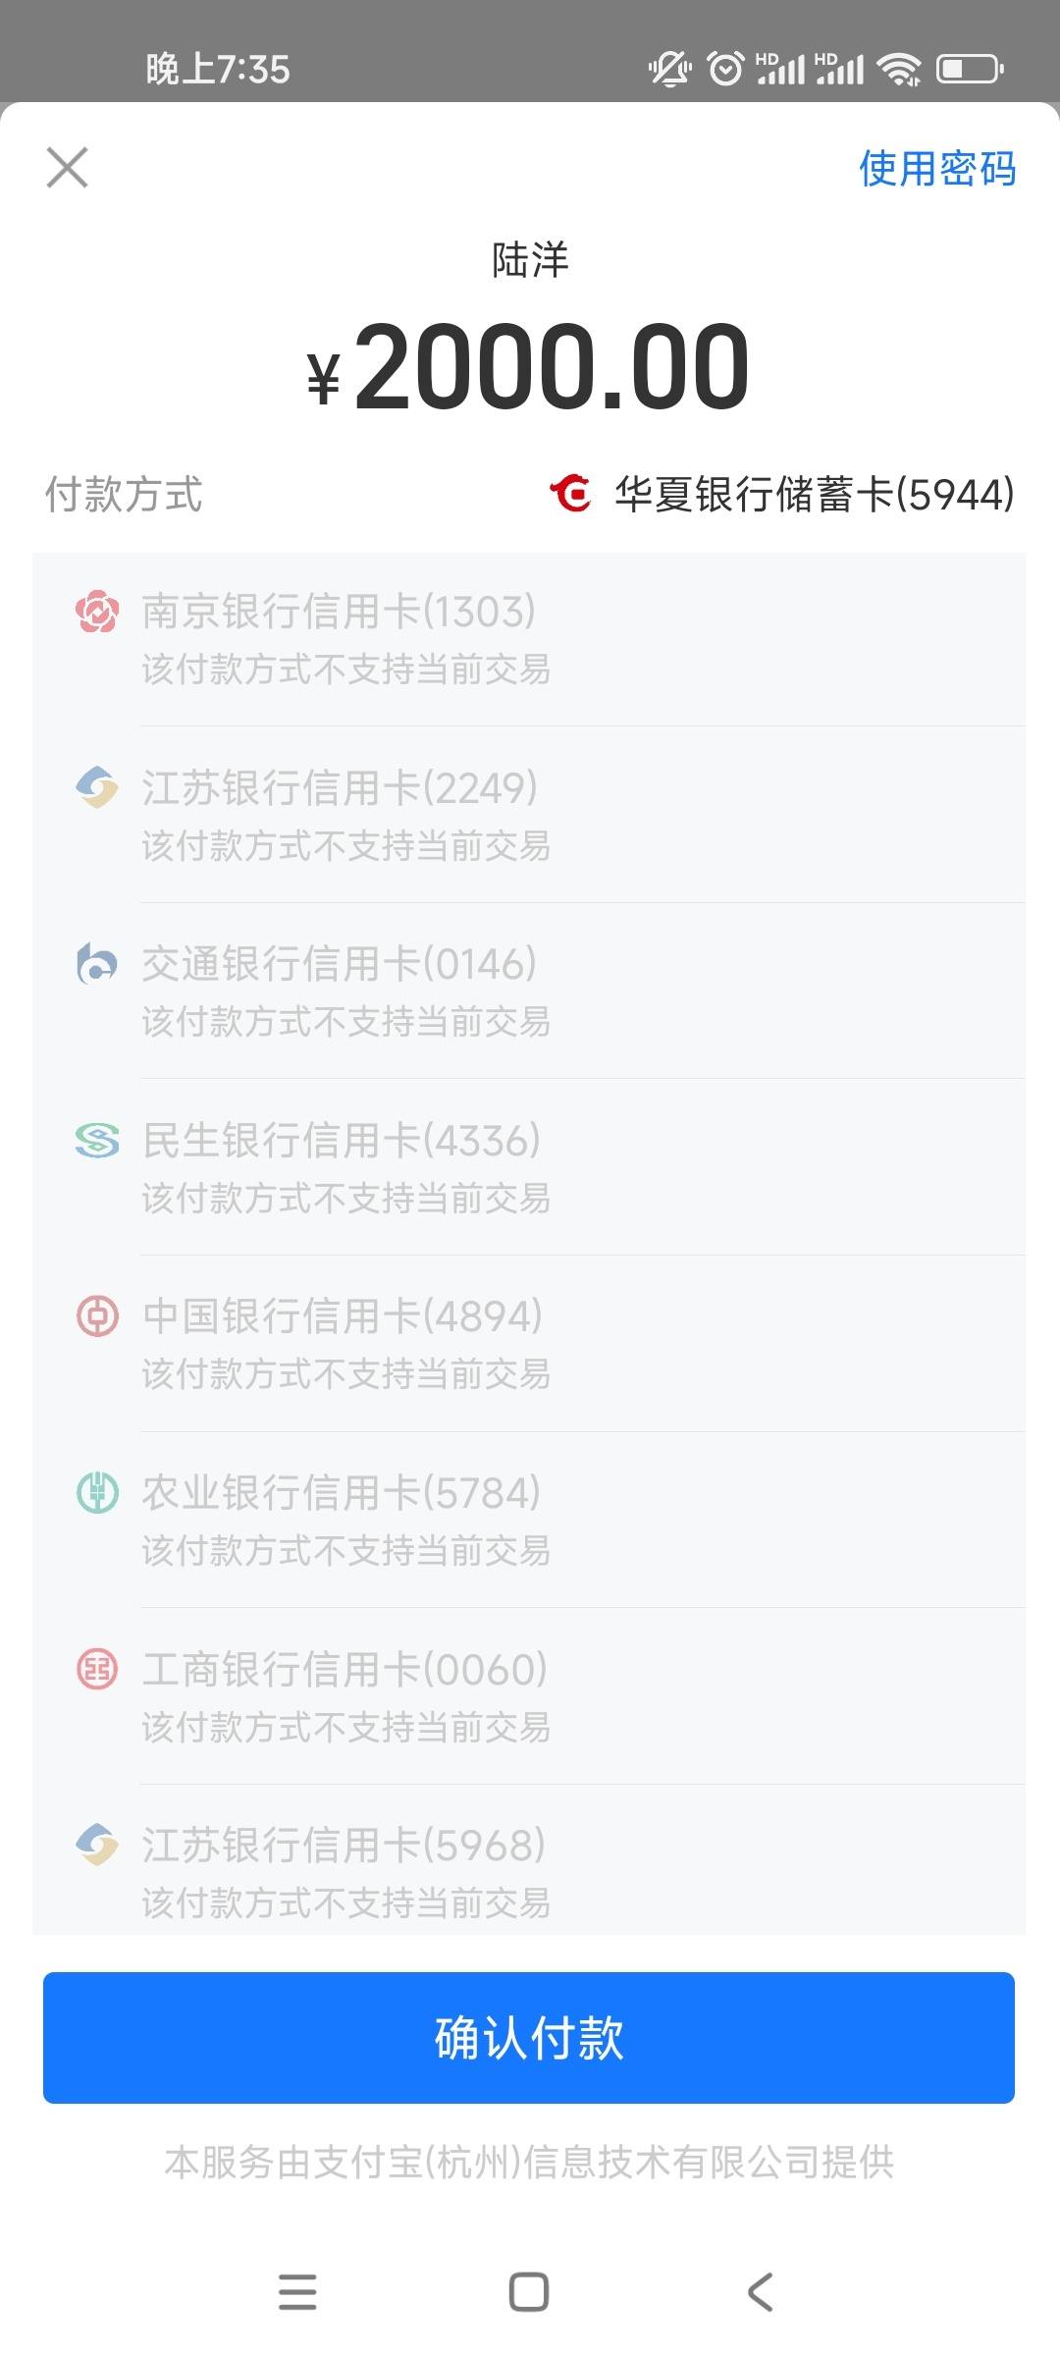Select 民生银行信用卡(4336) payment option
Screen dimensions: 1060x2356
tap(529, 1167)
